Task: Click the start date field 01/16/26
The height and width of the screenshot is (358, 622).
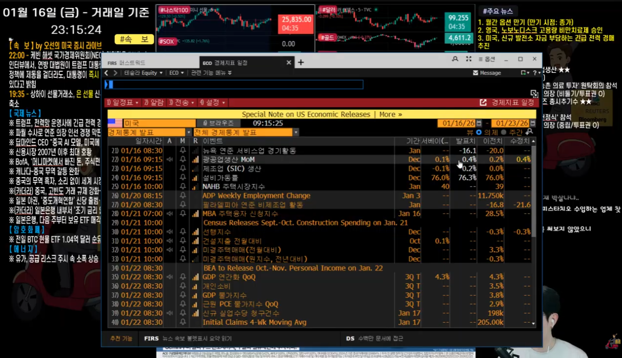Action: (456, 123)
